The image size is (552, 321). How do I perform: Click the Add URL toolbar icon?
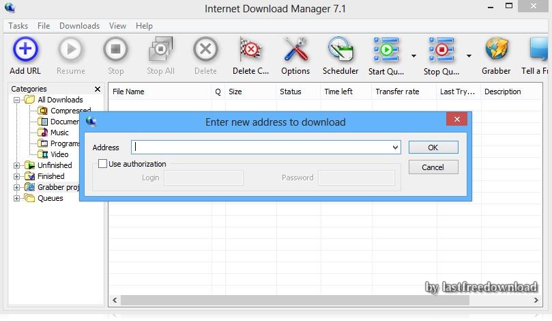[x=25, y=49]
